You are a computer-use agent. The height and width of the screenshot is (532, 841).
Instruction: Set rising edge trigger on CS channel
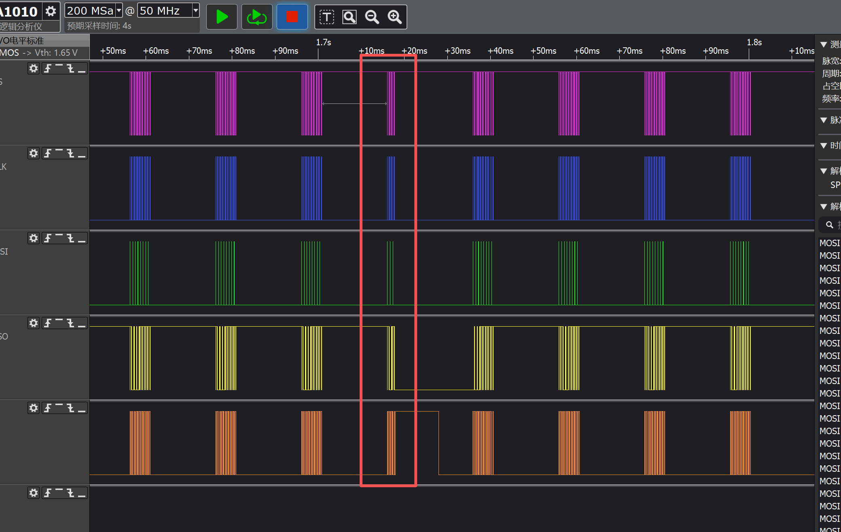tap(48, 68)
